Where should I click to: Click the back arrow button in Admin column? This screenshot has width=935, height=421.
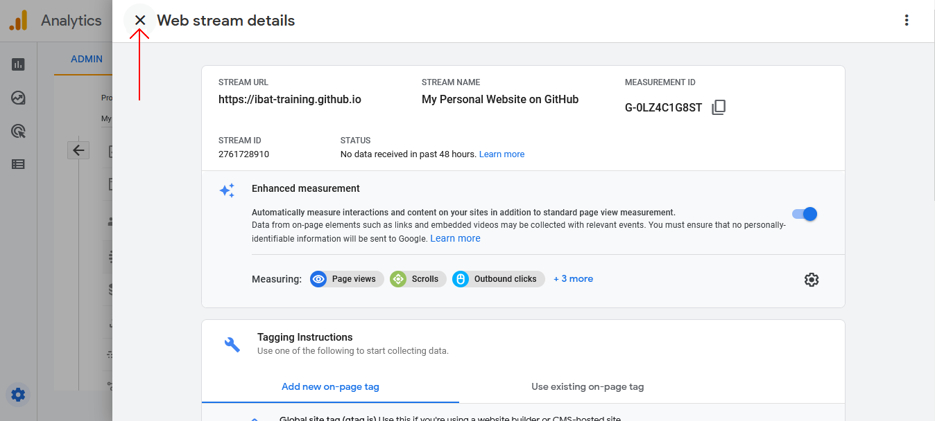[78, 150]
